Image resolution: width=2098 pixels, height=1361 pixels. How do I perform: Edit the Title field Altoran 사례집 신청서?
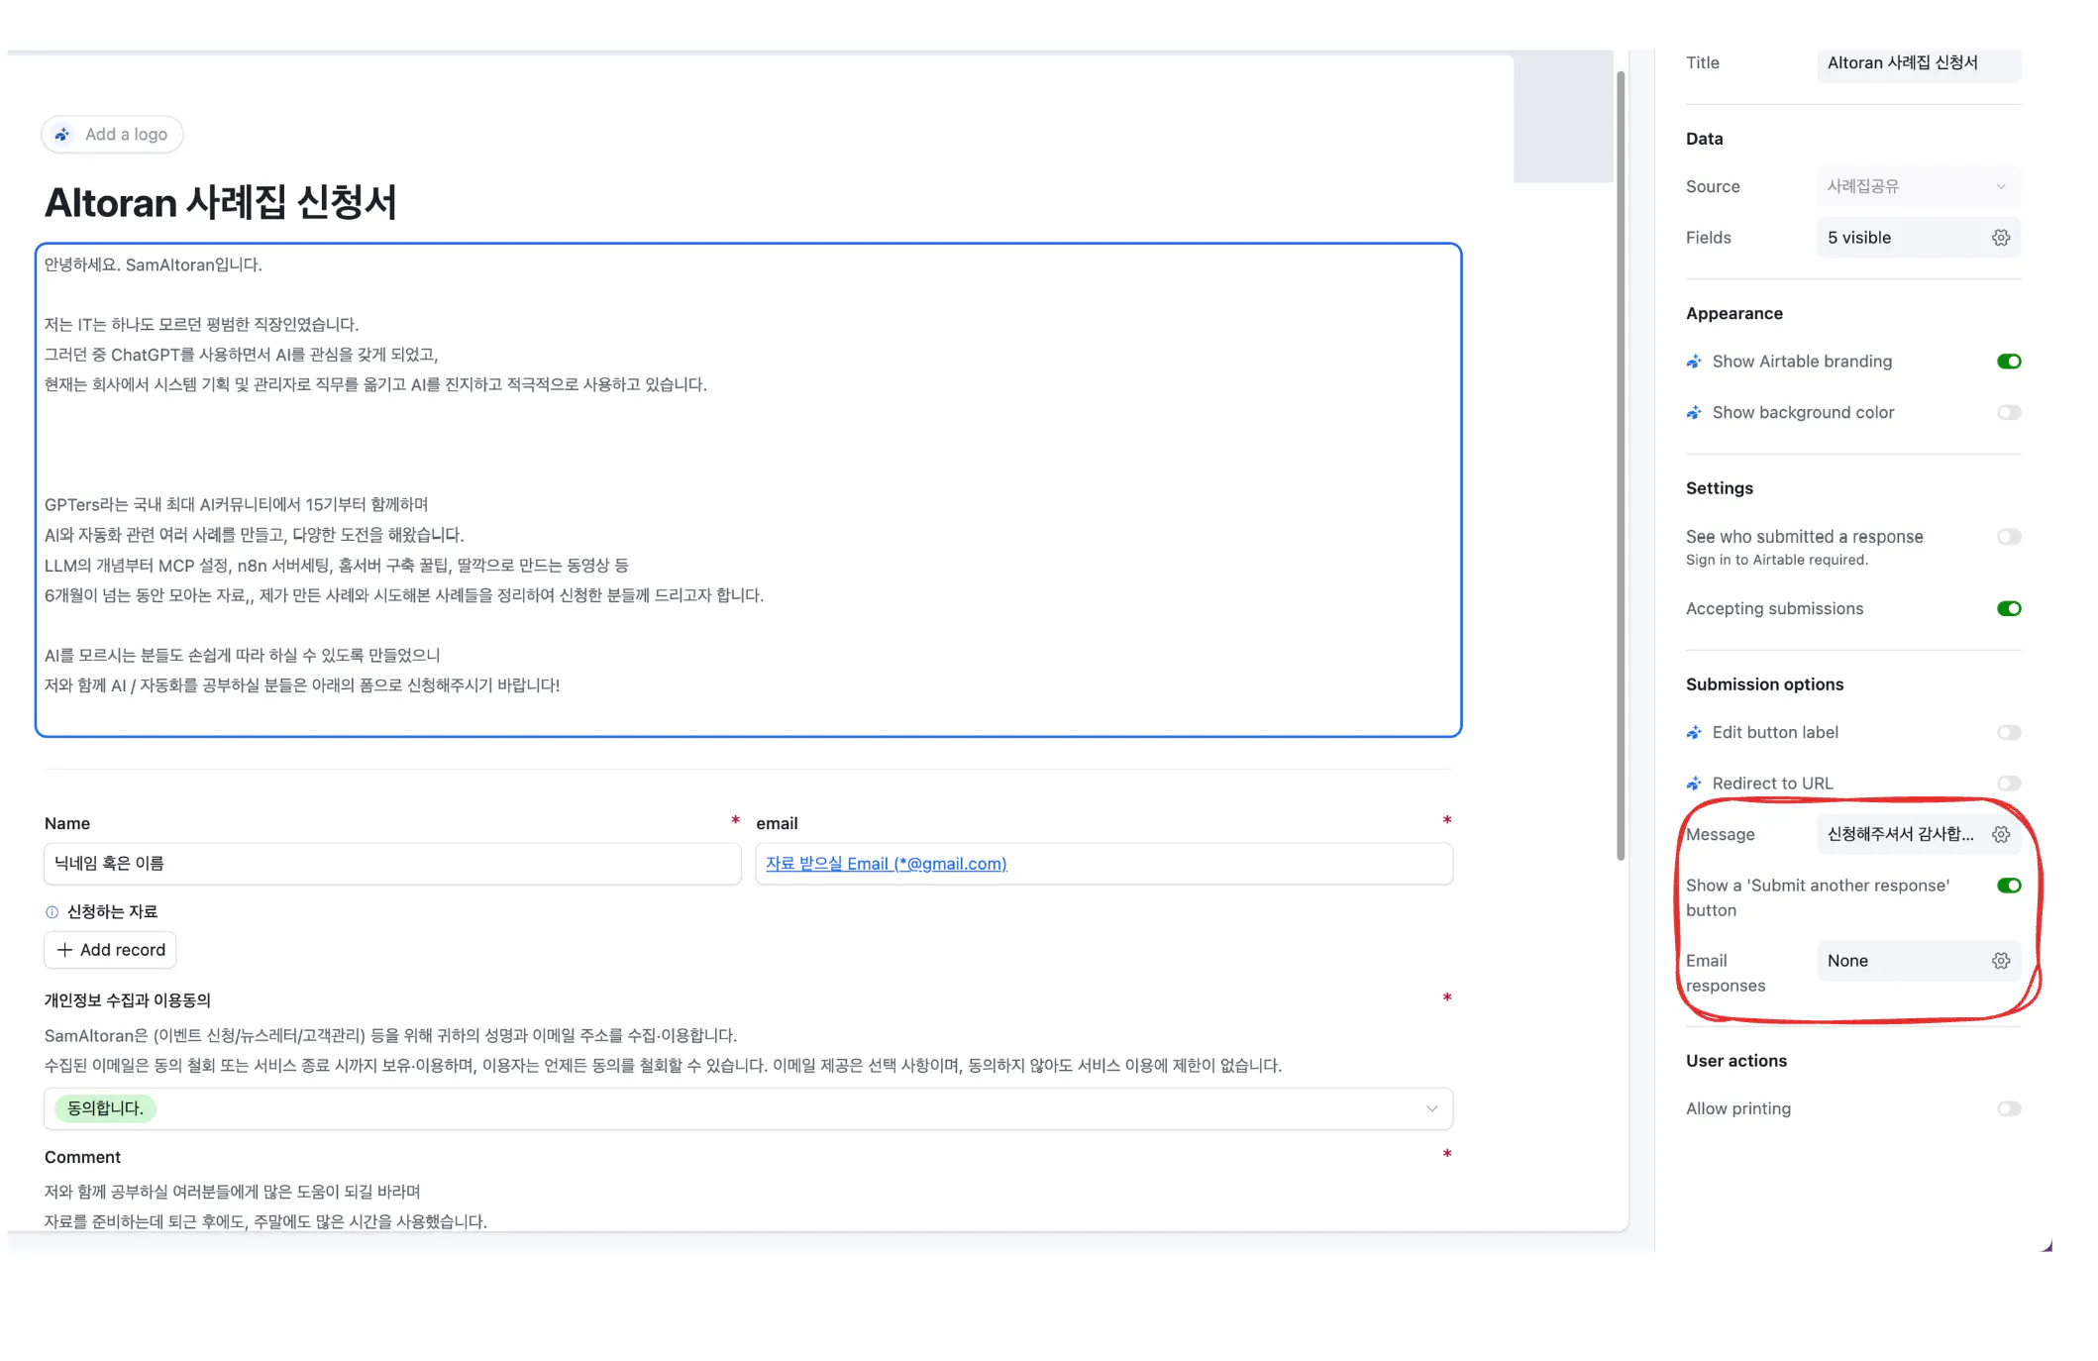coord(1919,62)
